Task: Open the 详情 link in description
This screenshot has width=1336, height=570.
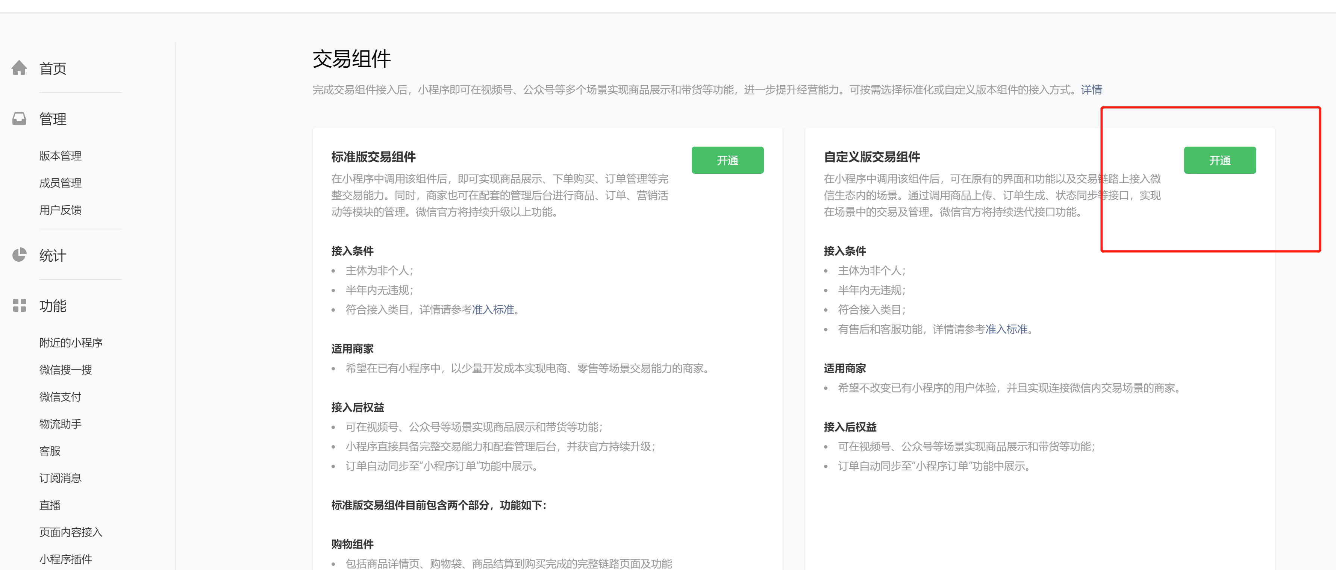Action: (x=1091, y=90)
